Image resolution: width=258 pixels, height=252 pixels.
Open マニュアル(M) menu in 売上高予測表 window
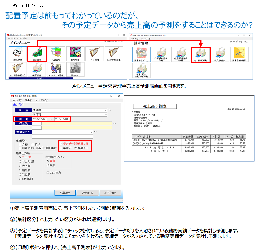pos(41,100)
